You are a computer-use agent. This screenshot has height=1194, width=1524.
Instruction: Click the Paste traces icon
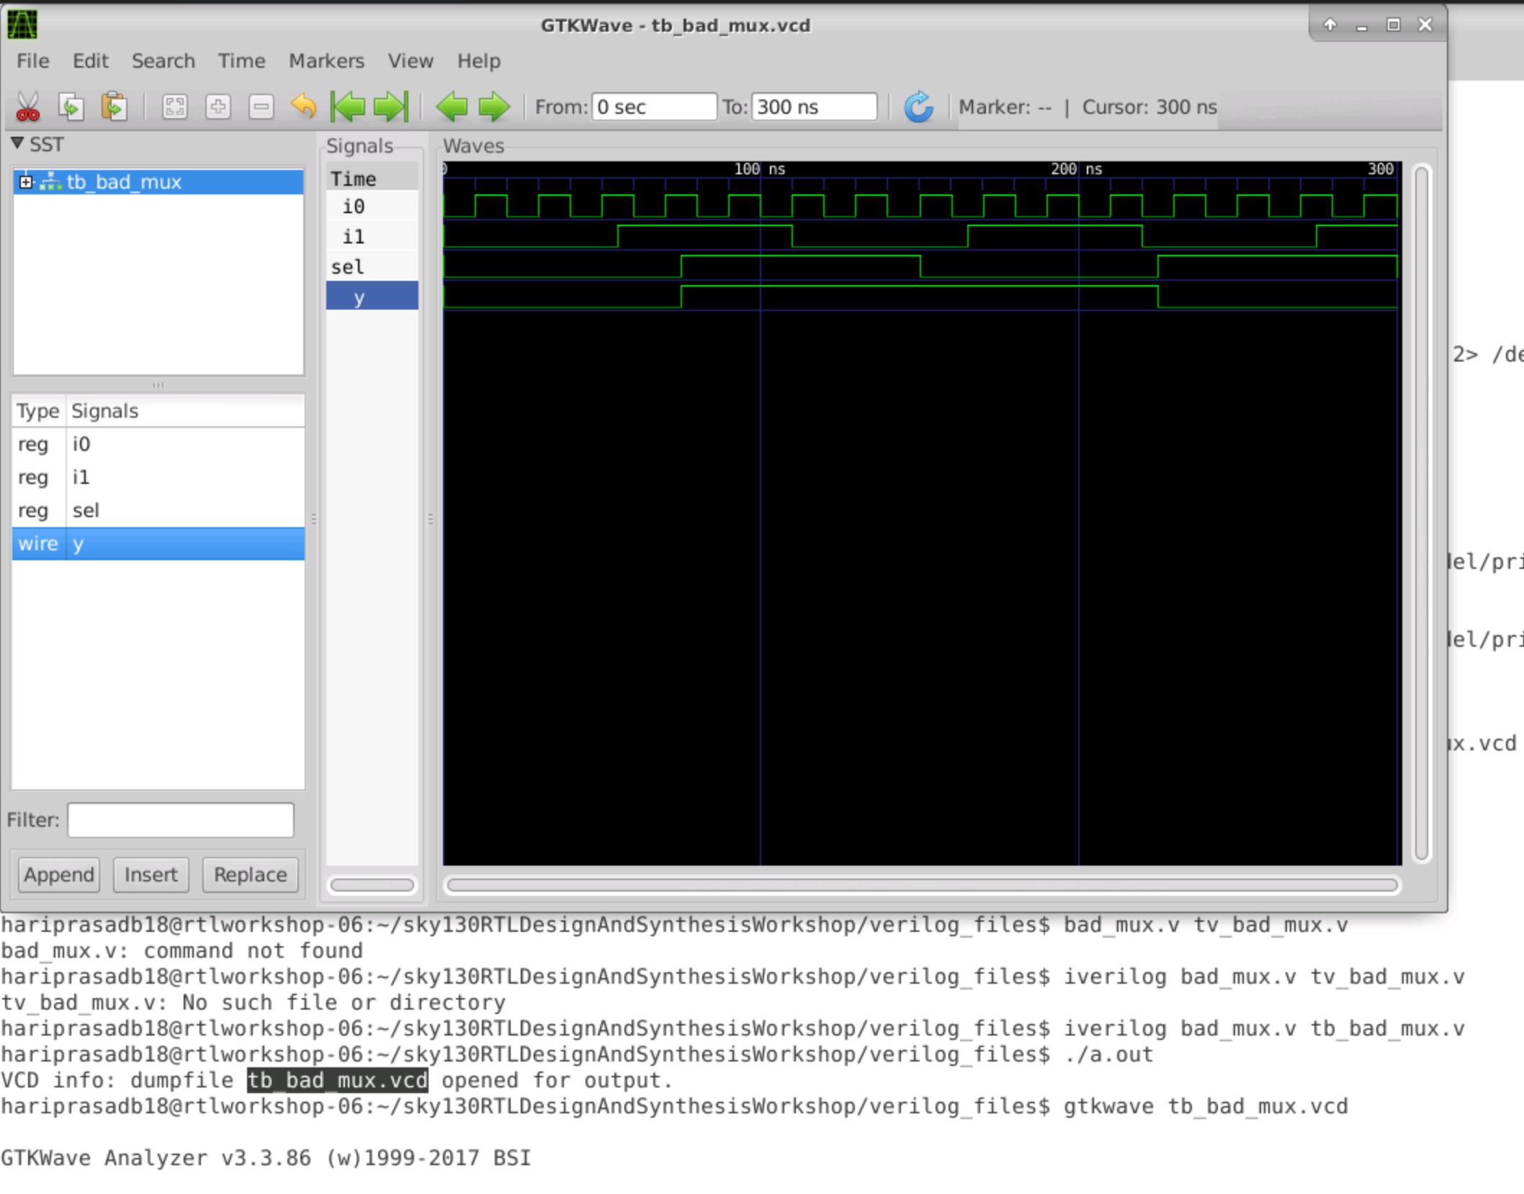tap(112, 107)
